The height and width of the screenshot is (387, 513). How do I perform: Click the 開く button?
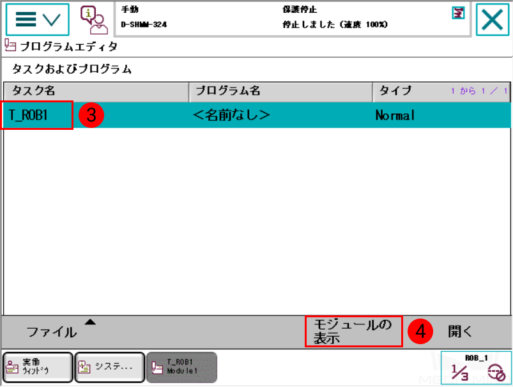click(460, 331)
